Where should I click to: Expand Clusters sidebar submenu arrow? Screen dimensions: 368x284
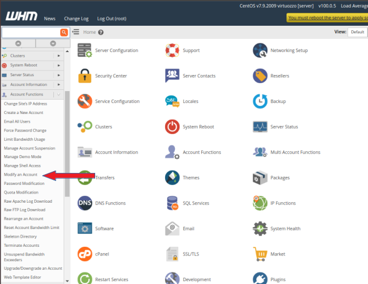click(x=59, y=56)
